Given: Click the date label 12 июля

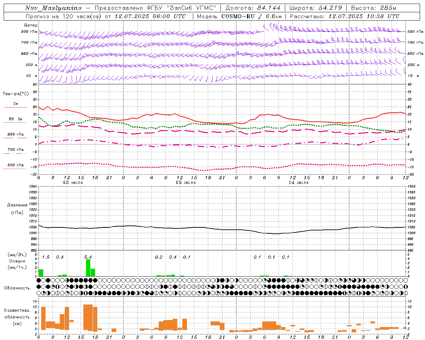Looking at the screenshot, I should coord(73,183).
